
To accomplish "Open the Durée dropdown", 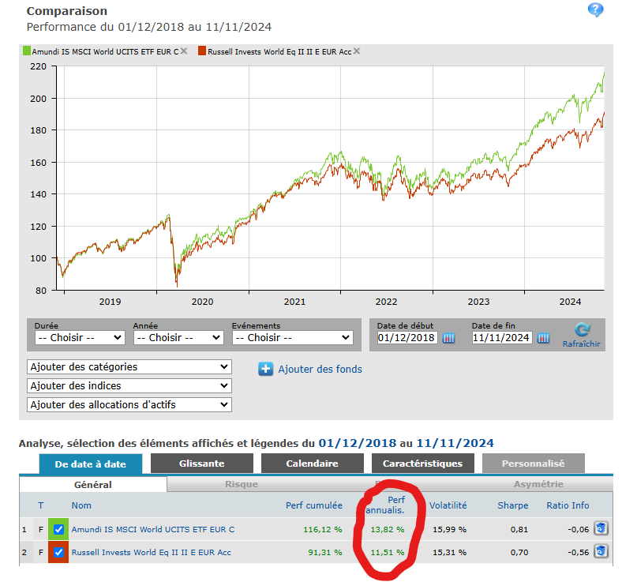I will [x=80, y=338].
